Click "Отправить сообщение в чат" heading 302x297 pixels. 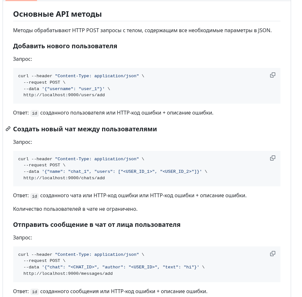(97, 225)
